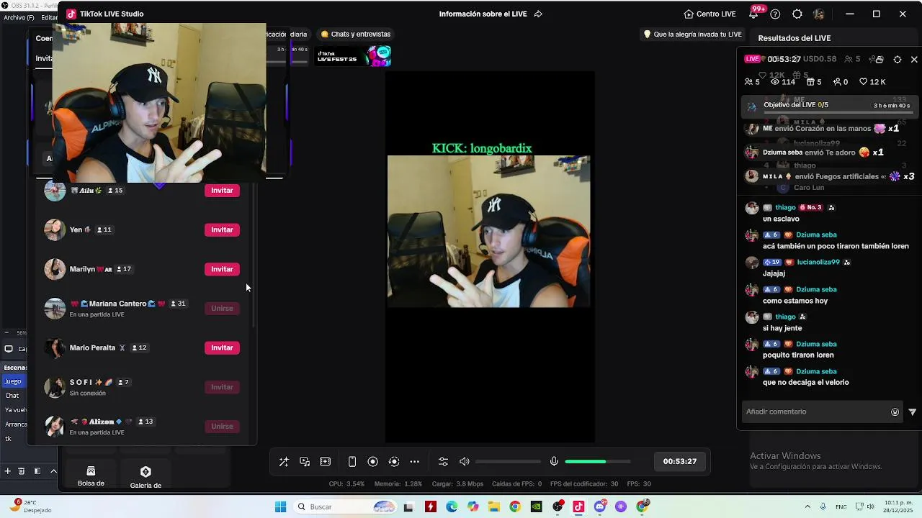Add a new scene in OBS

pos(8,471)
